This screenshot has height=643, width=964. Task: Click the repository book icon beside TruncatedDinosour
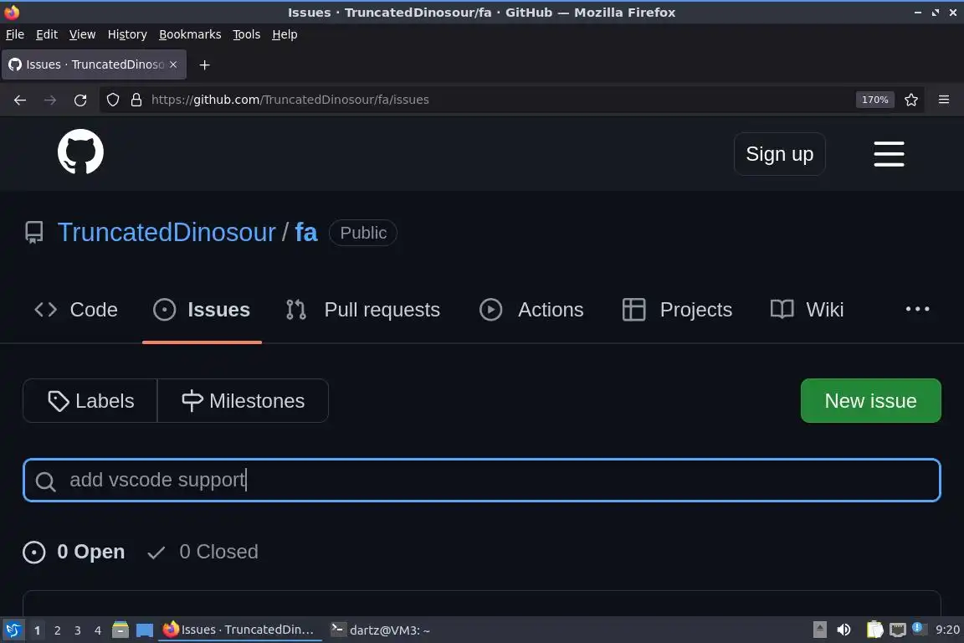click(33, 233)
